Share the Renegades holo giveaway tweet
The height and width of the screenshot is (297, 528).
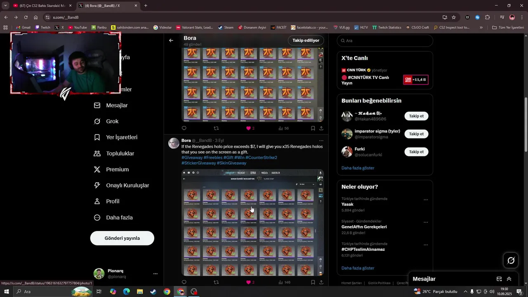point(321,282)
